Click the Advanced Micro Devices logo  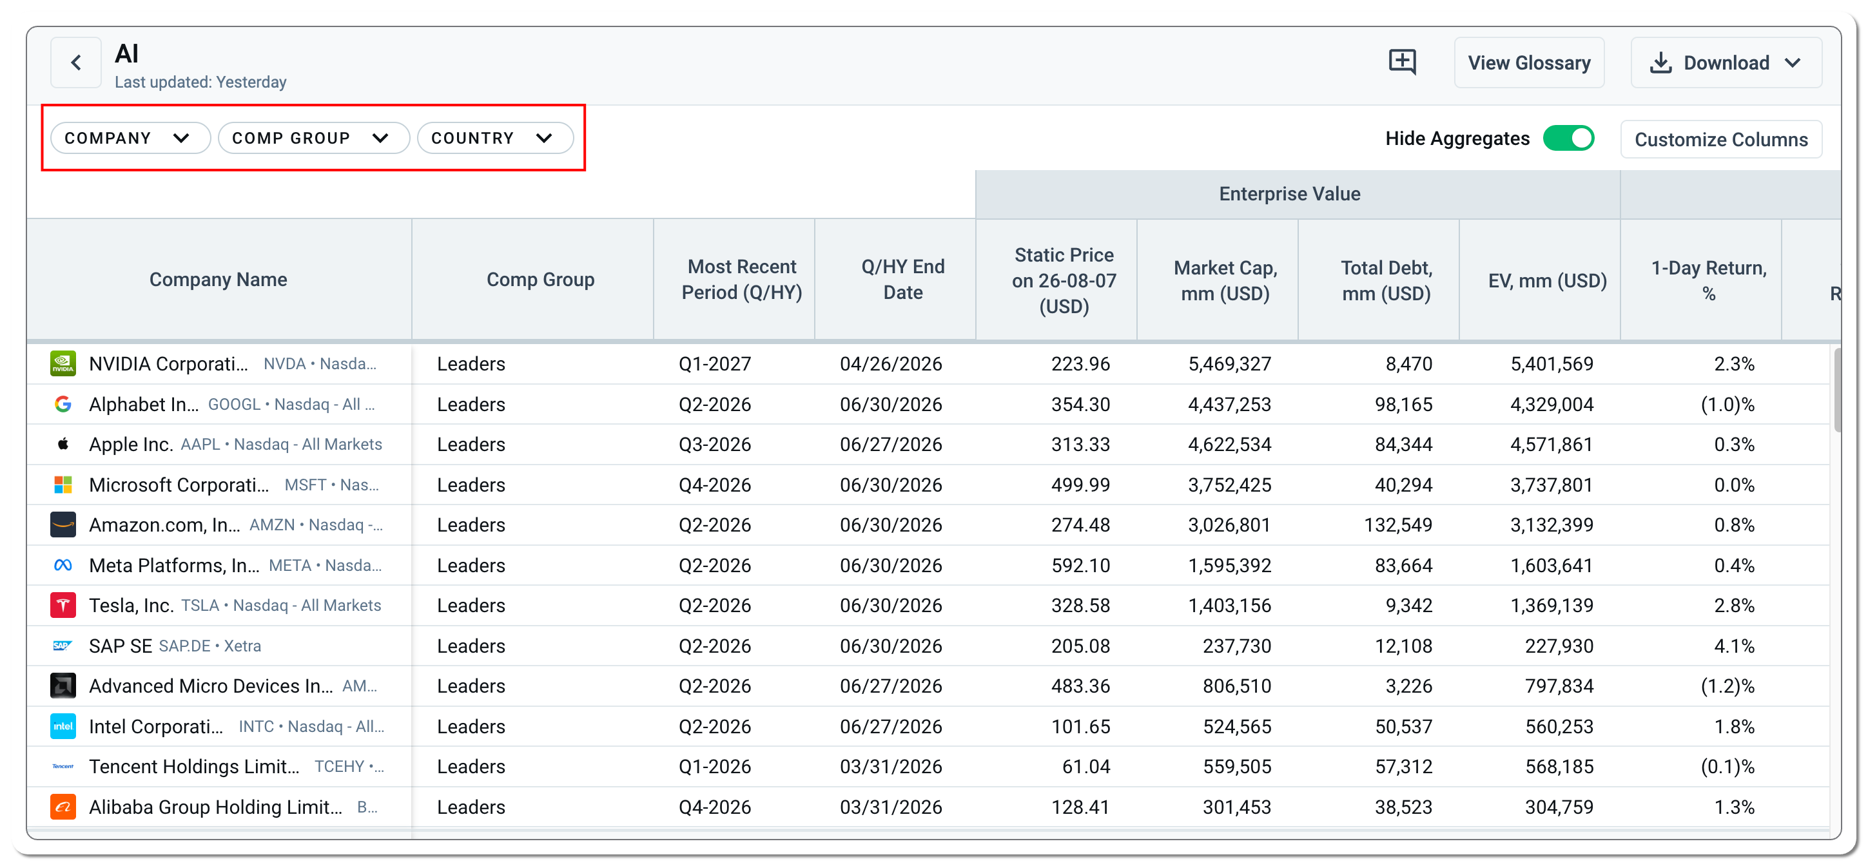63,686
